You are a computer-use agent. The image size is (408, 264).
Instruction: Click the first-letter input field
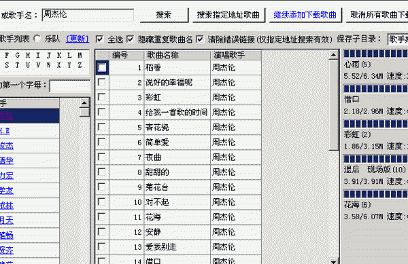click(70, 86)
